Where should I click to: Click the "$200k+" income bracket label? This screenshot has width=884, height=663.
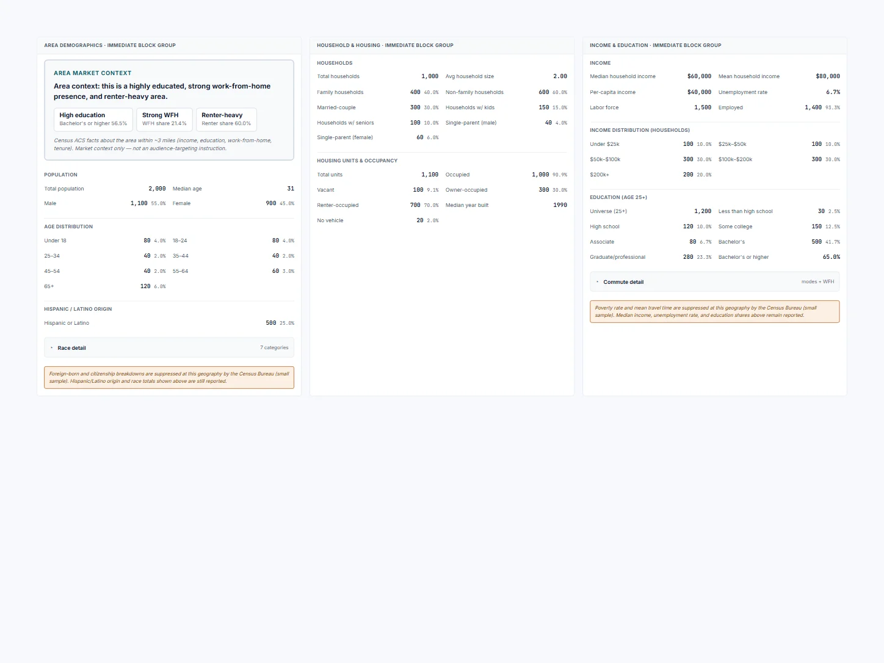[x=600, y=175]
